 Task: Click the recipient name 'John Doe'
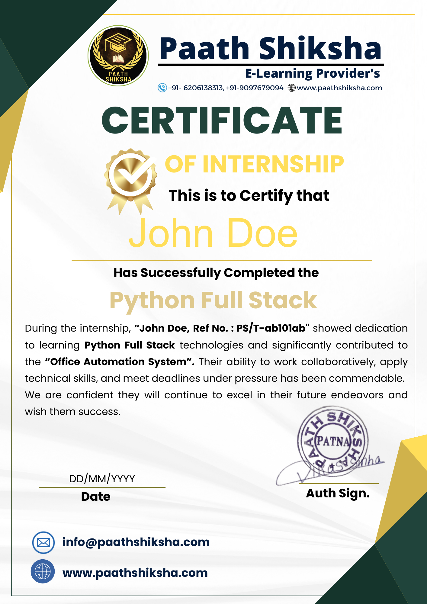[x=213, y=233]
